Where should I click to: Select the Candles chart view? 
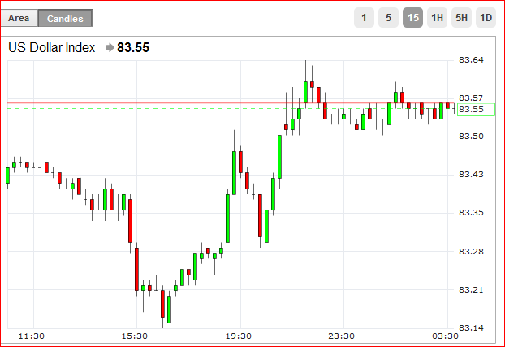pos(66,19)
